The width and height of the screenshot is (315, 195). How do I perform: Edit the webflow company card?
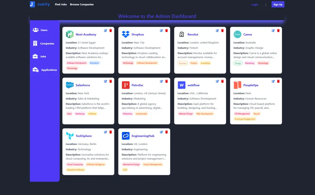217,81
